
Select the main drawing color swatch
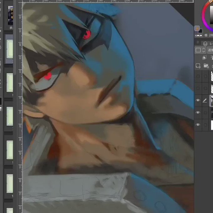197,29
